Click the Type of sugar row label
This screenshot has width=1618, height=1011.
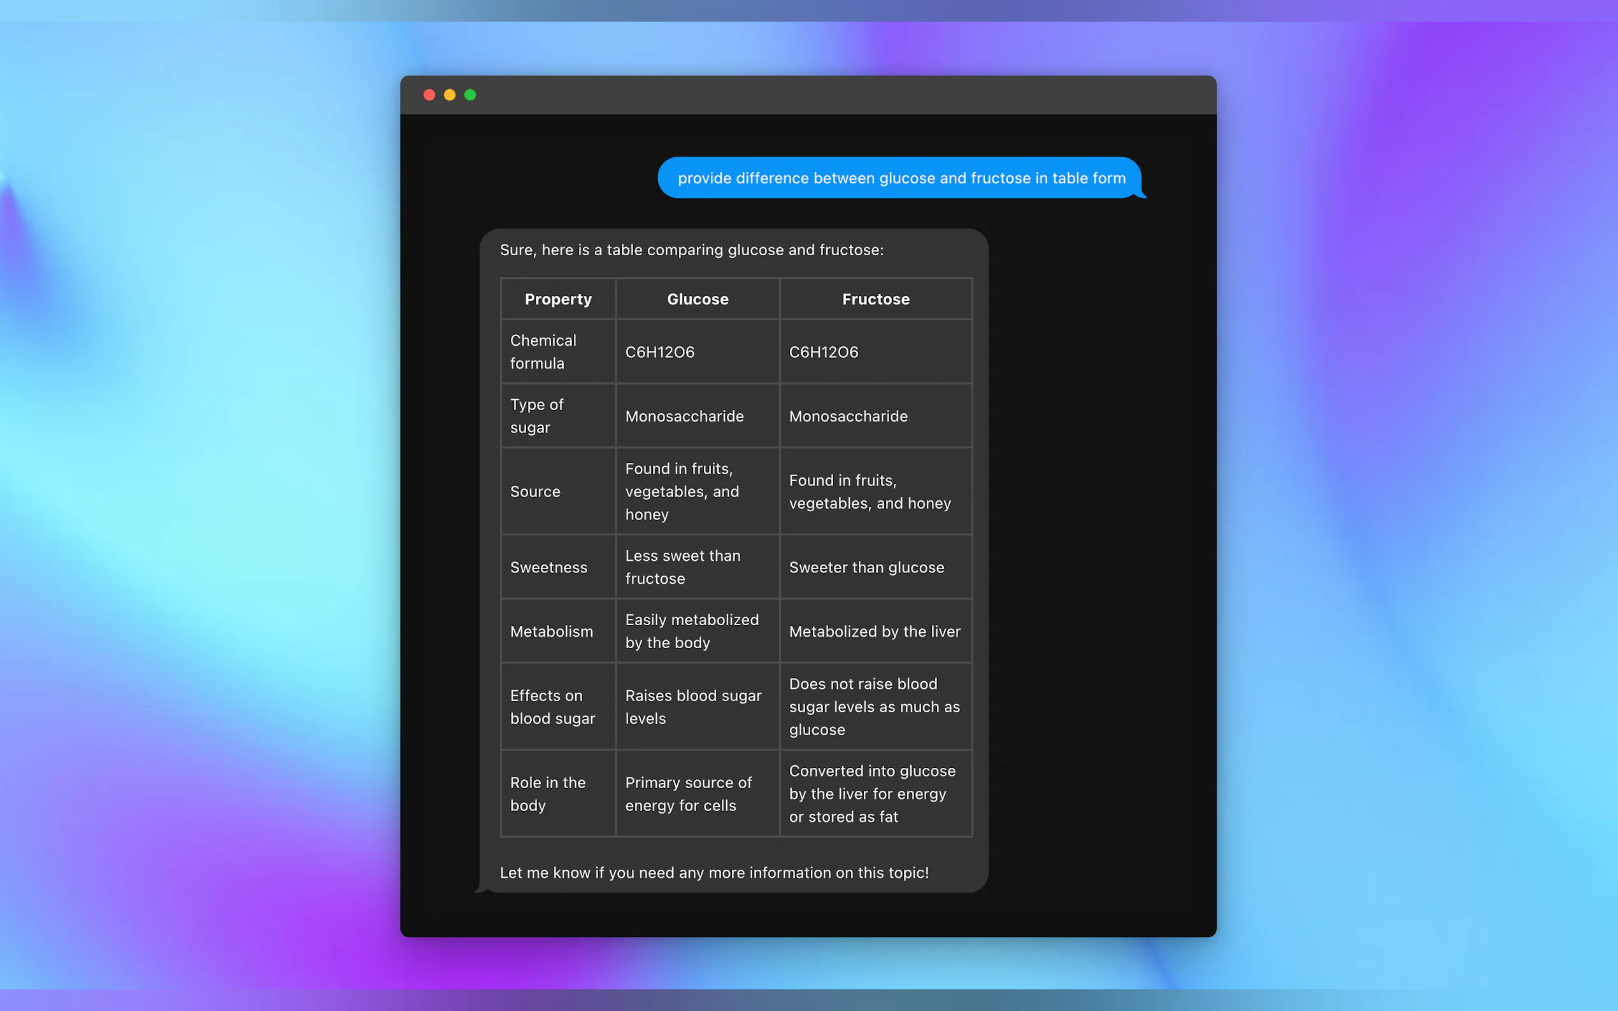537,416
